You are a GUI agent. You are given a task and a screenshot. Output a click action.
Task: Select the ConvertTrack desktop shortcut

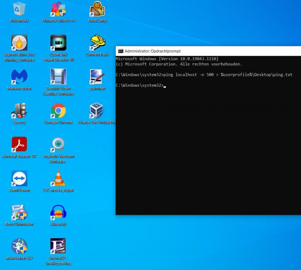97,43
